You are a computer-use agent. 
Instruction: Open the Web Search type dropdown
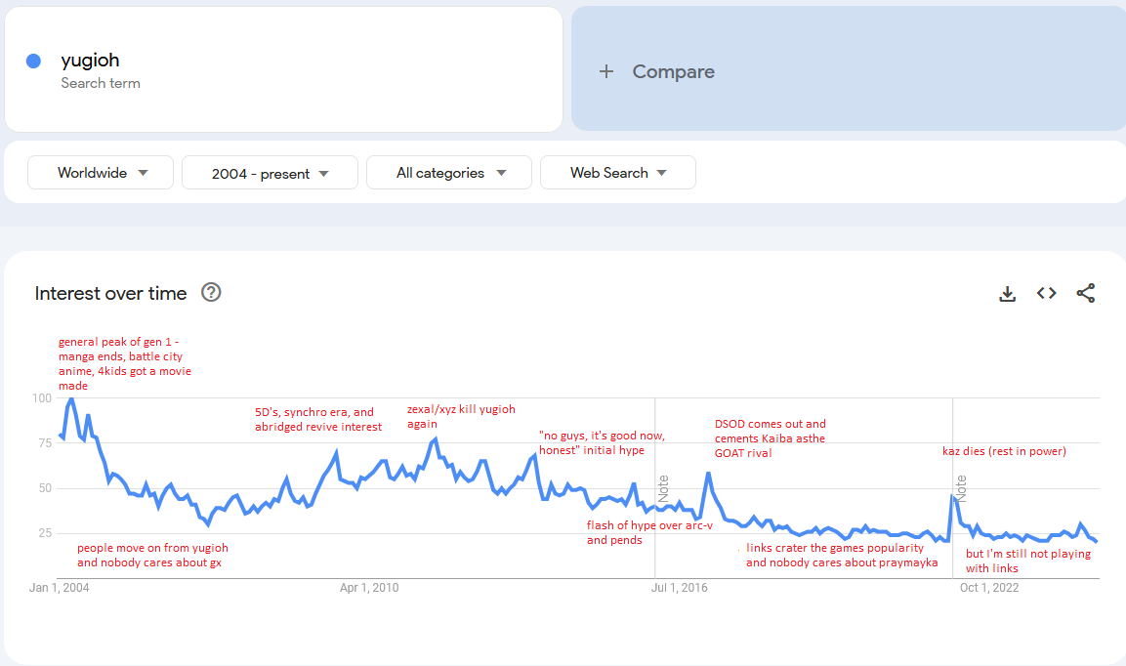[x=617, y=173]
